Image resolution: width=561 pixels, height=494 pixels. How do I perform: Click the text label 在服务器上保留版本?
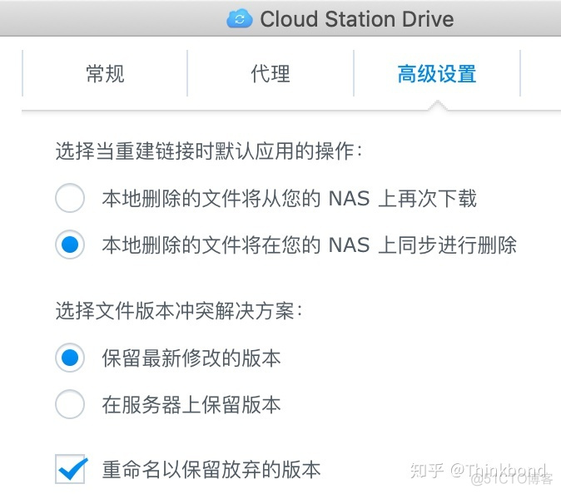tap(191, 405)
